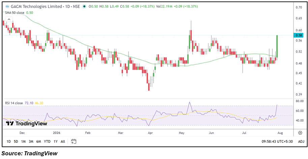Click the RSI value 72.10
Screen dimensions: 308x159
28,103
